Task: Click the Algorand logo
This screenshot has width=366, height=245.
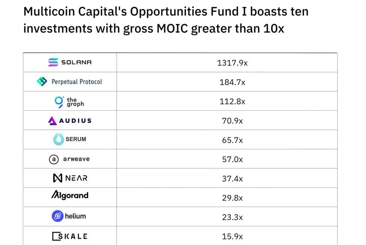Action: click(x=70, y=195)
